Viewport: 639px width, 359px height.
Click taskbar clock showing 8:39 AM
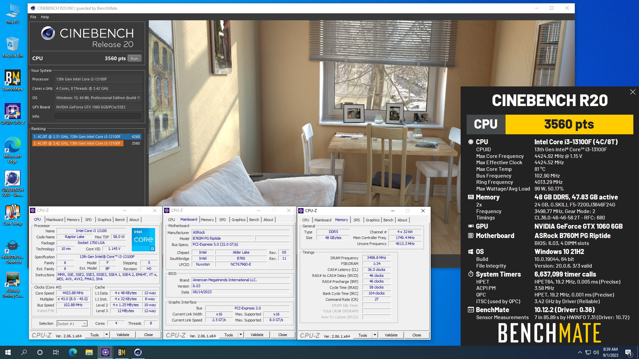[610, 352]
